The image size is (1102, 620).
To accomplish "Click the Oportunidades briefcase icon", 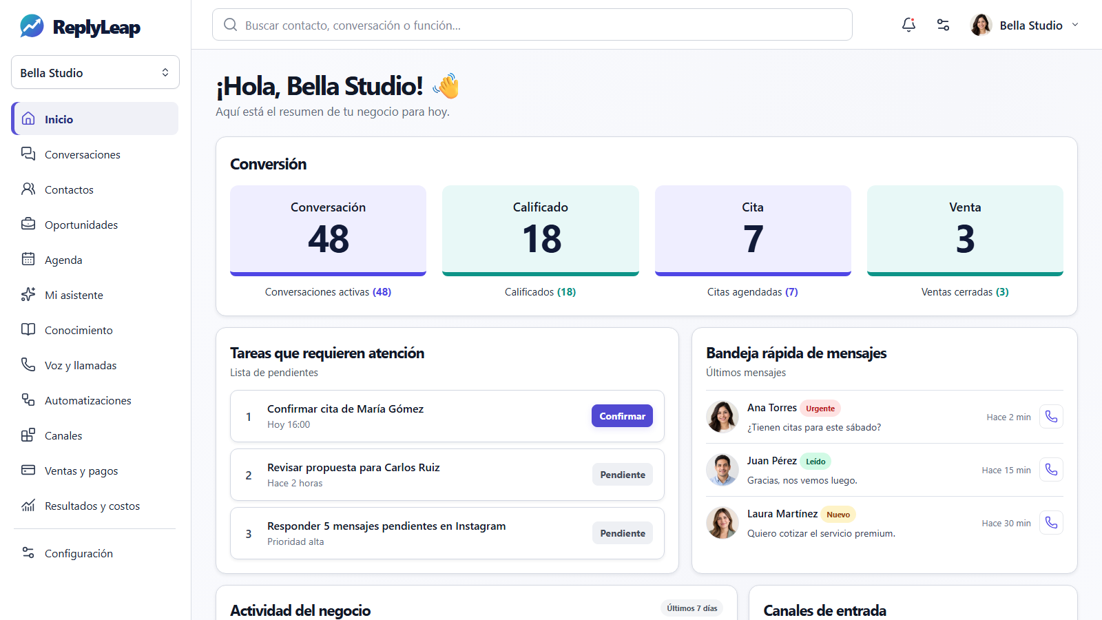I will click(x=28, y=224).
